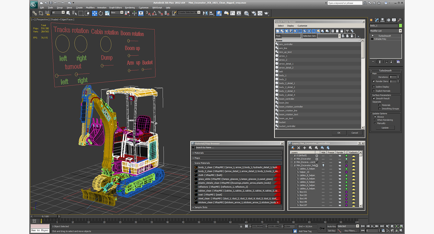Collapse the Mini_Excavator_helpers layer tree
The width and height of the screenshot is (434, 234).
[x=291, y=166]
